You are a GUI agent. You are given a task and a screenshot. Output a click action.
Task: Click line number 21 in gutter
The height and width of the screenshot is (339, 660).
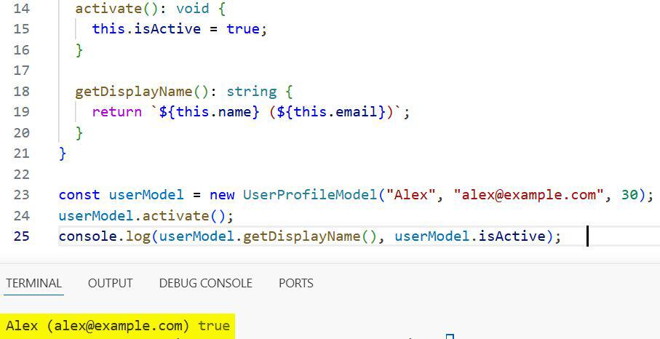tap(22, 153)
